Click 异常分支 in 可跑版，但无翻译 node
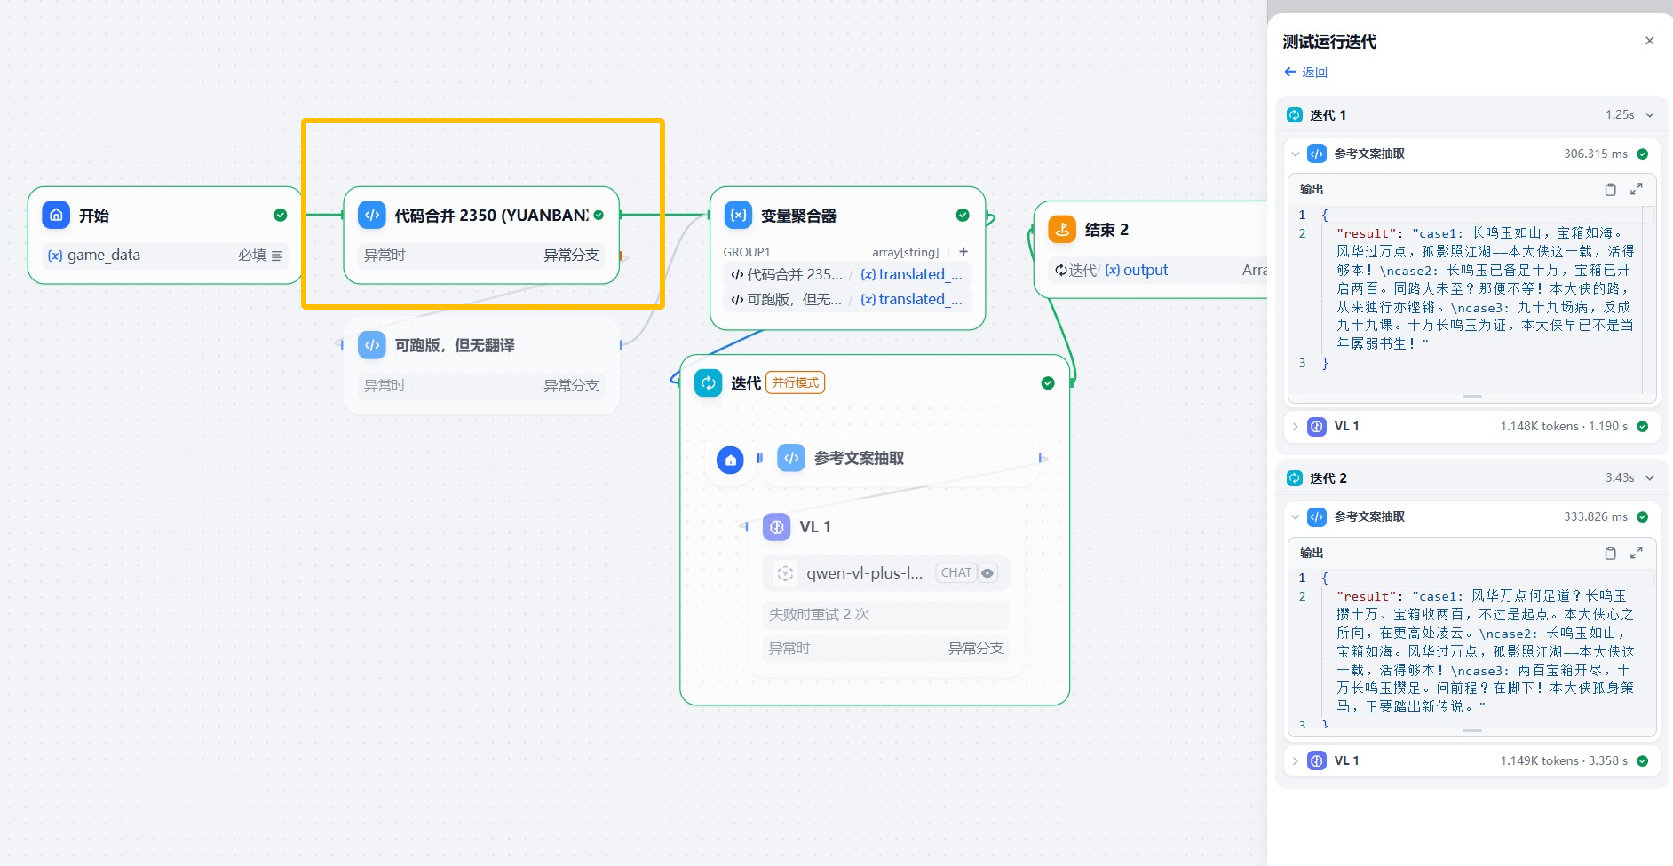 point(571,386)
